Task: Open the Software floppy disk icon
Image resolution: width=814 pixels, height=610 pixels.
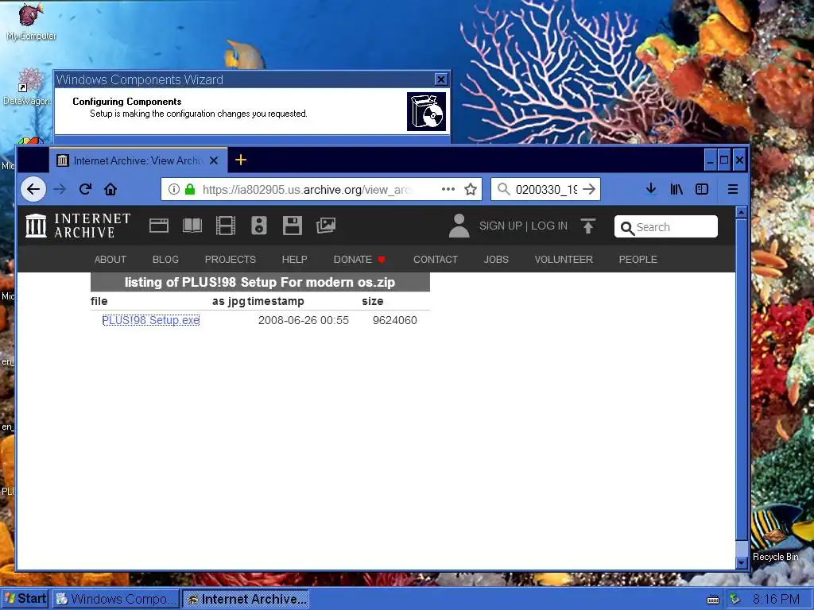Action: pos(293,226)
